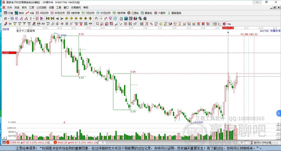
Task: Expand the 日 period dropdown arrow
Action: tap(8, 18)
